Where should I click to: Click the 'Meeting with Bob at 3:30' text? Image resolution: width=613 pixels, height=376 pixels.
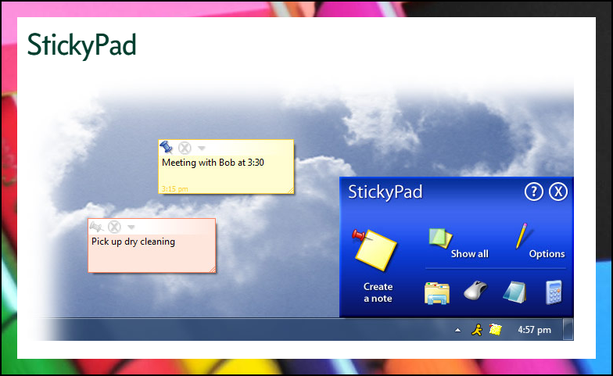point(213,163)
